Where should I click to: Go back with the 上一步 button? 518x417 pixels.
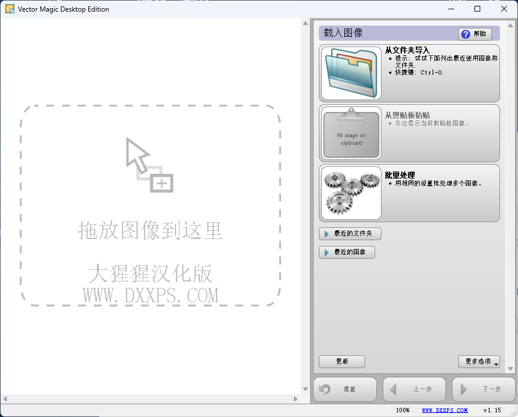pyautogui.click(x=414, y=389)
